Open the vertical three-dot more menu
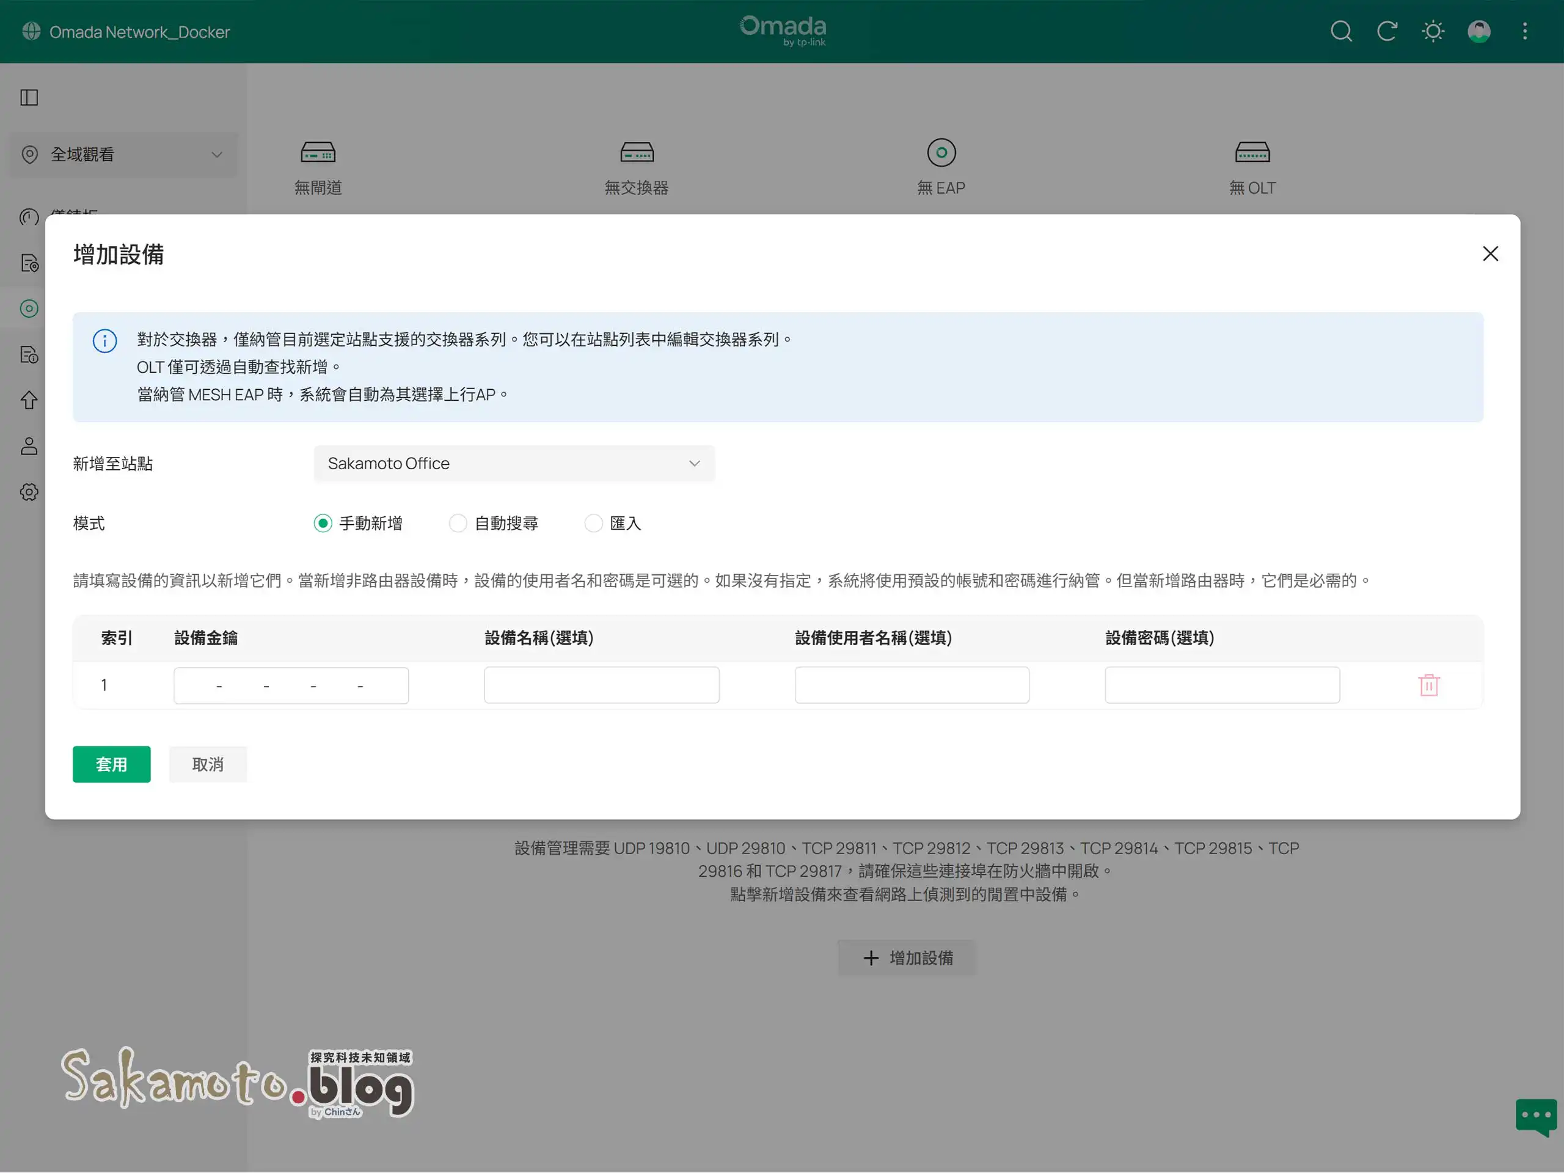The width and height of the screenshot is (1564, 1173). [x=1524, y=31]
